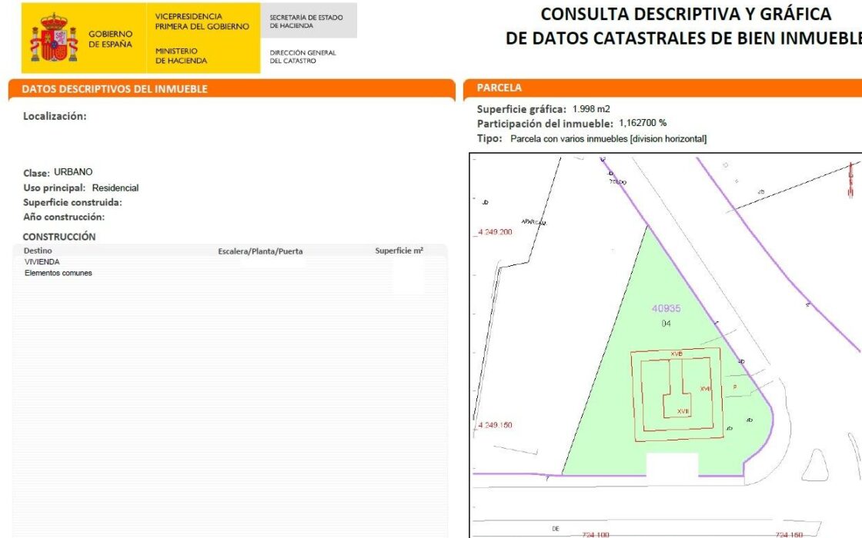The width and height of the screenshot is (862, 538).
Task: Click the 4.249.200 coordinate label on map
Action: [495, 231]
